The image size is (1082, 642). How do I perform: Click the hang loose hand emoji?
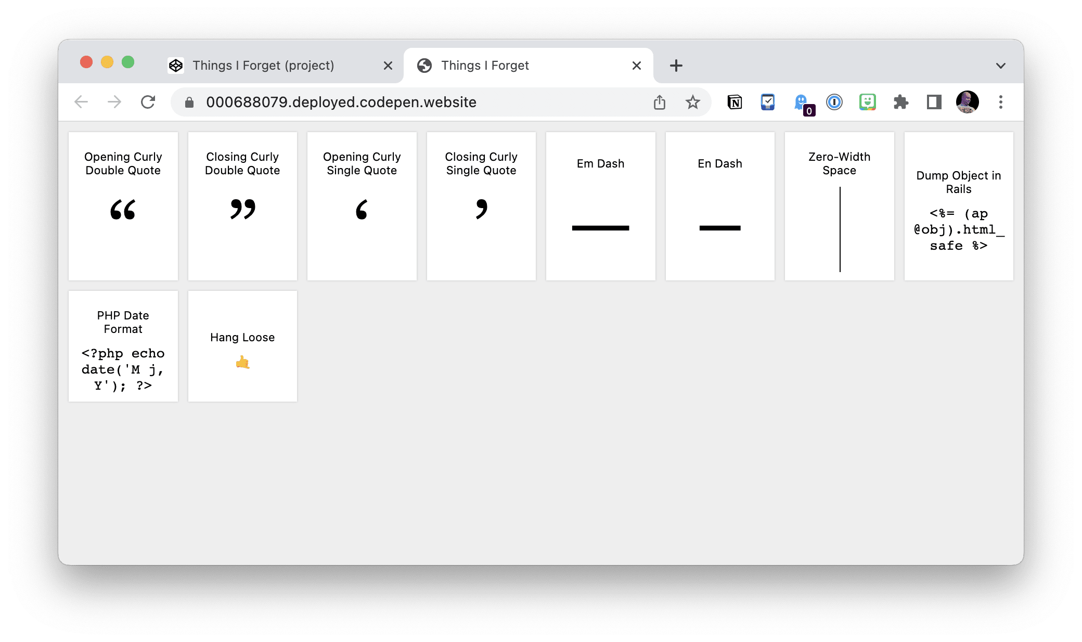[242, 362]
